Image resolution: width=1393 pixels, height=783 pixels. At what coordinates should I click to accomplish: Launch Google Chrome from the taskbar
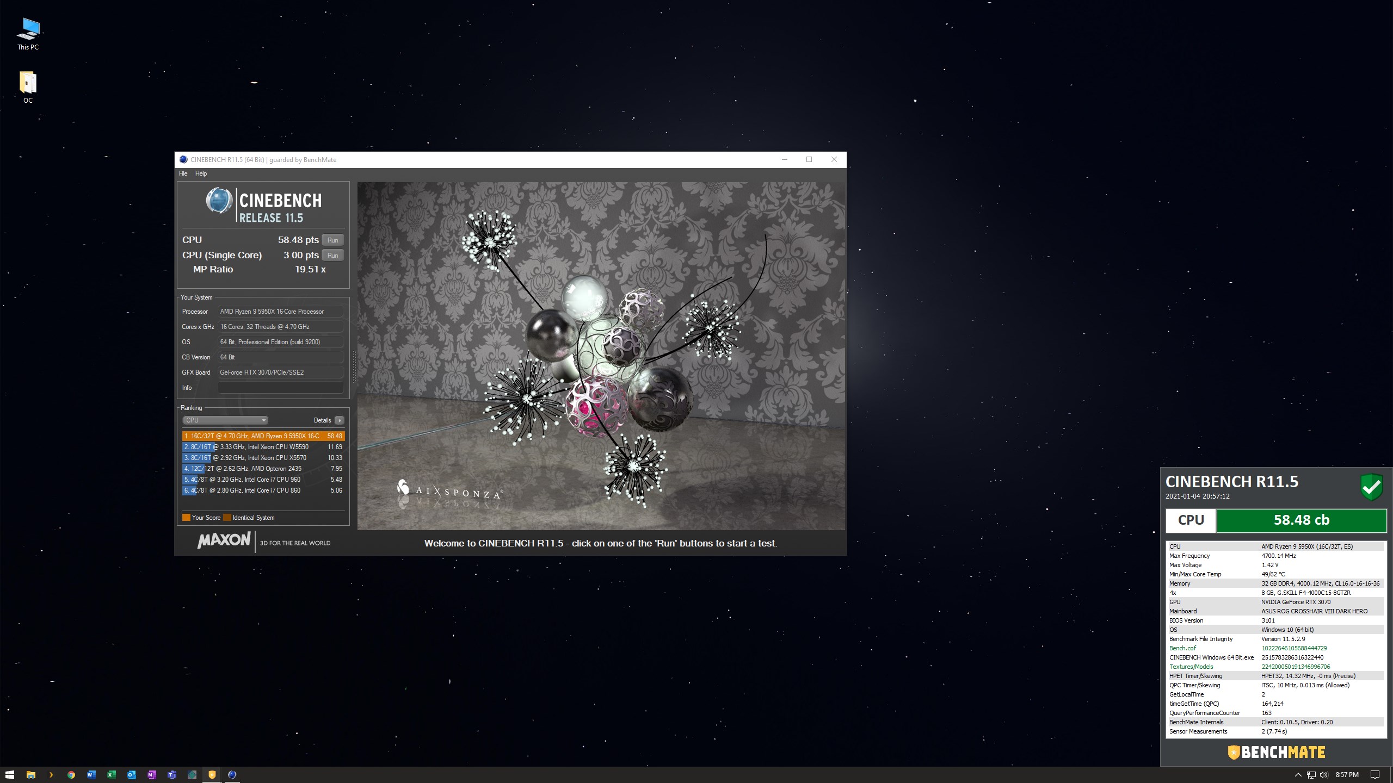click(71, 775)
